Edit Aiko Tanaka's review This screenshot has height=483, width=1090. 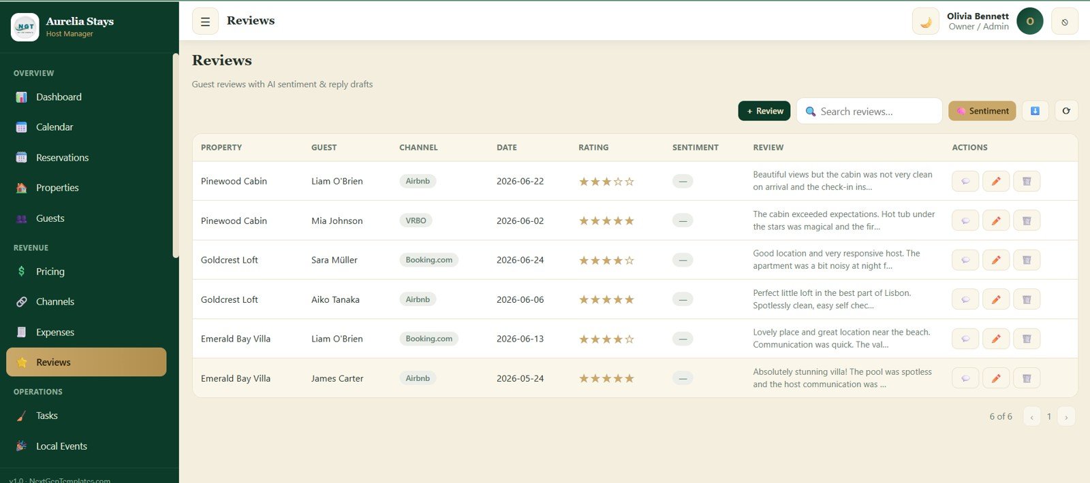996,299
